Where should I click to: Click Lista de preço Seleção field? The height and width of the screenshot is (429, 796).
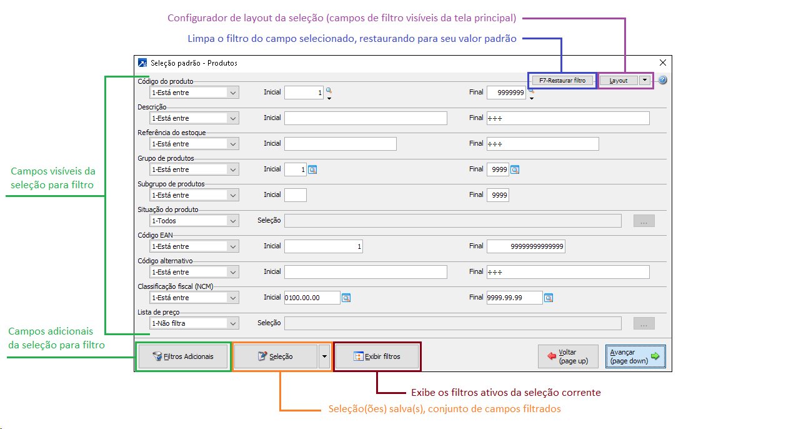point(453,323)
